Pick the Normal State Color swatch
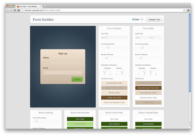The width and height of the screenshot is (196, 136). click(148, 93)
